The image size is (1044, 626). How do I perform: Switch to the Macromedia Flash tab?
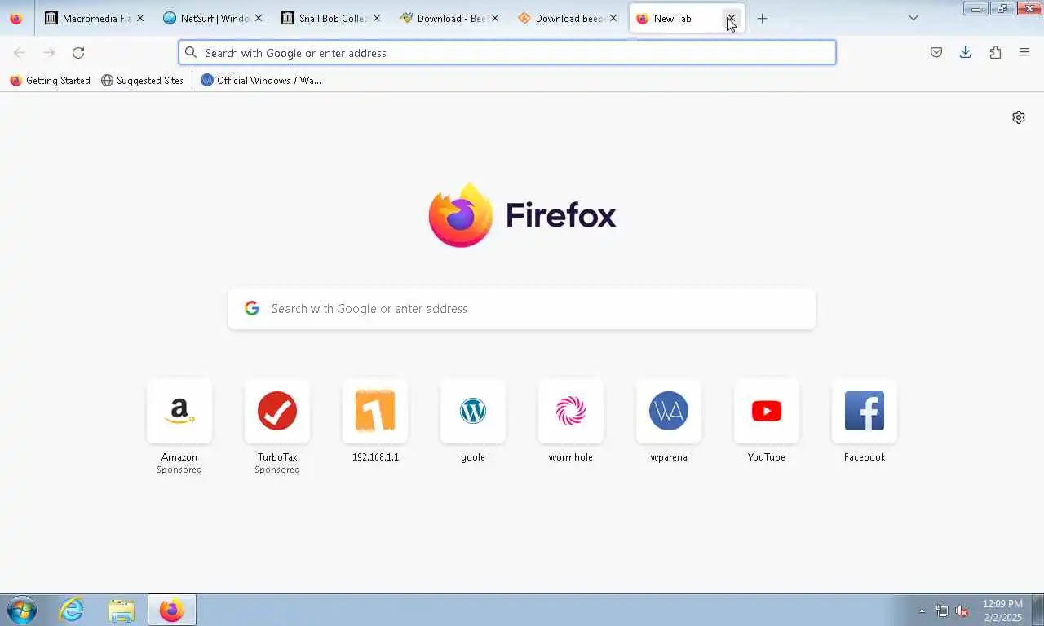pos(95,18)
